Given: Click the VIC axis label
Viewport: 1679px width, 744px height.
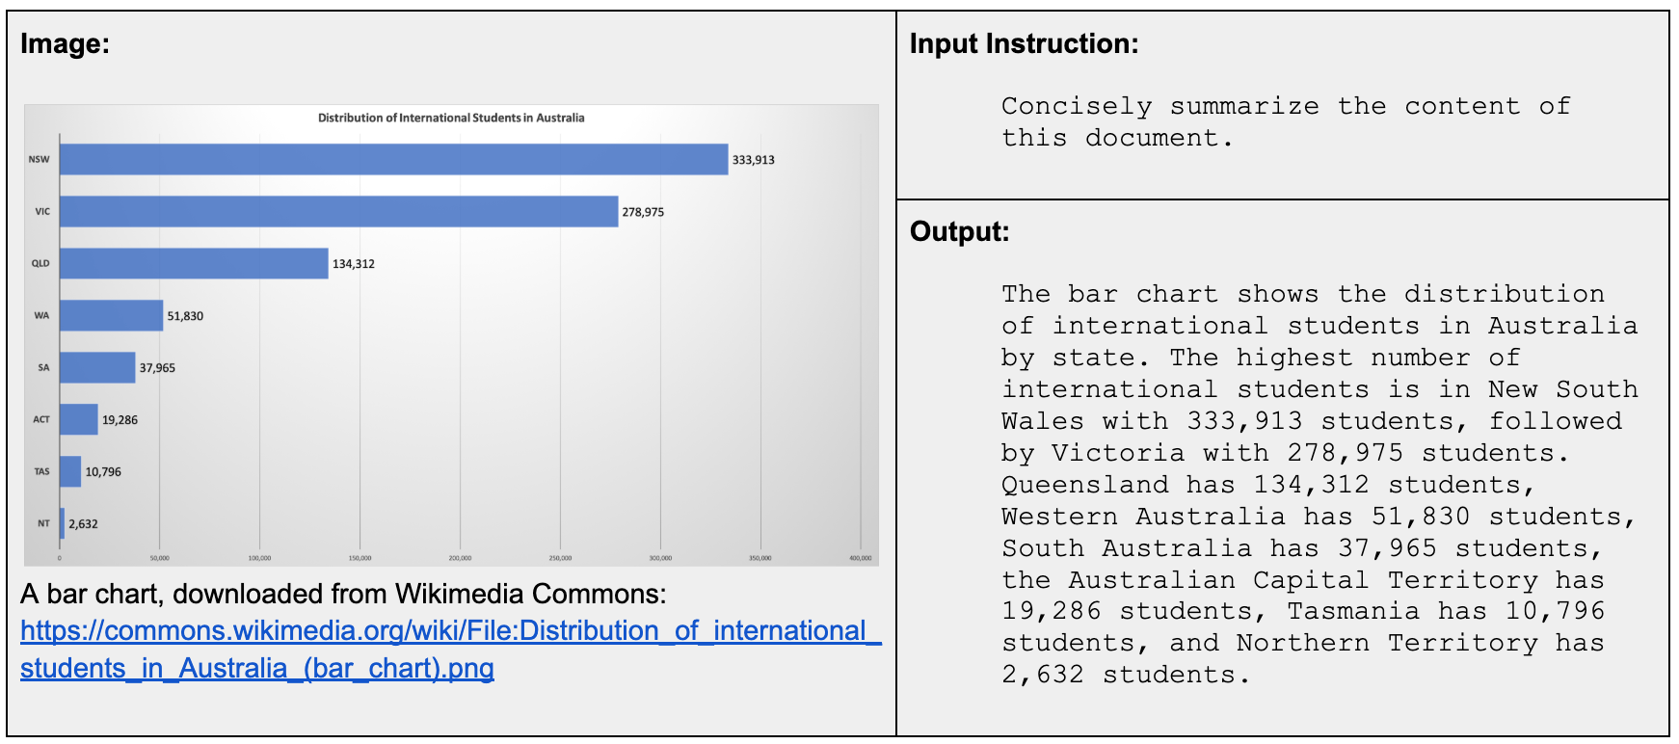Looking at the screenshot, I should tap(42, 211).
